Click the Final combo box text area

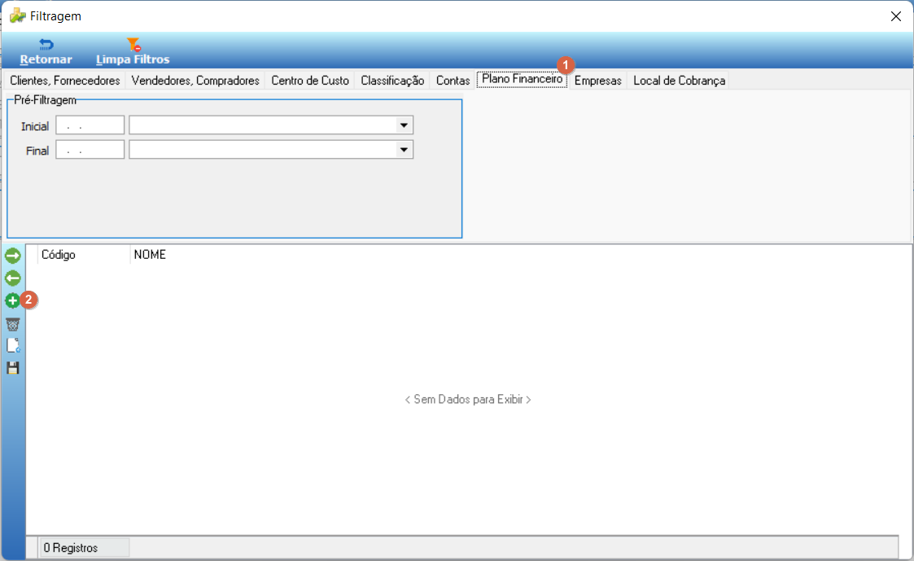[x=262, y=150]
